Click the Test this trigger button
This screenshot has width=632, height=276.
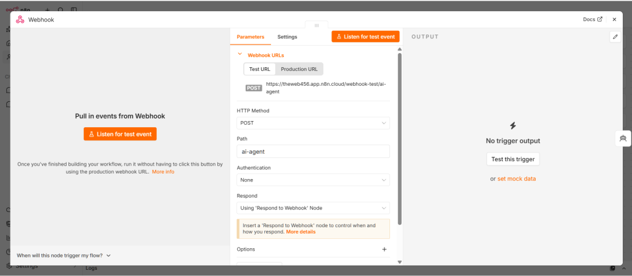click(x=513, y=159)
